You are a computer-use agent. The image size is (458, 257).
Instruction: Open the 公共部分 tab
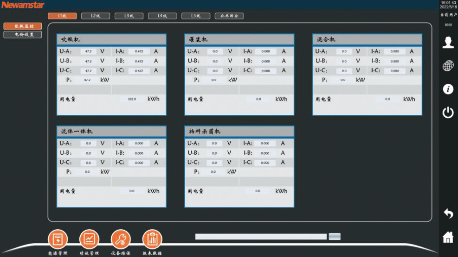pyautogui.click(x=229, y=16)
